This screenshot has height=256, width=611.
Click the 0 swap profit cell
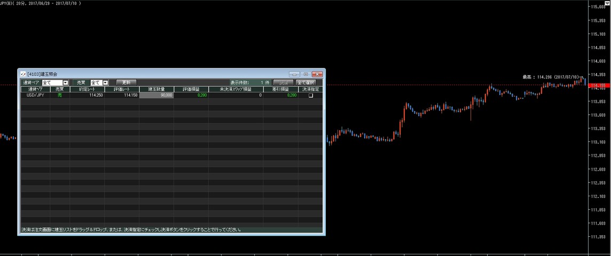pyautogui.click(x=236, y=95)
